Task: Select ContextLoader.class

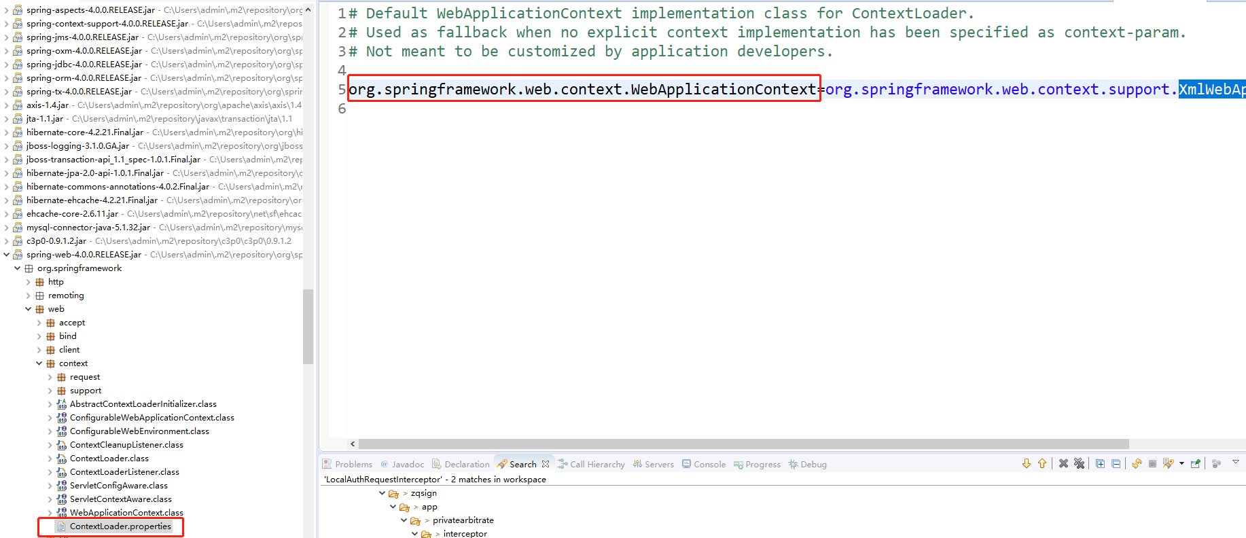Action: (x=109, y=459)
